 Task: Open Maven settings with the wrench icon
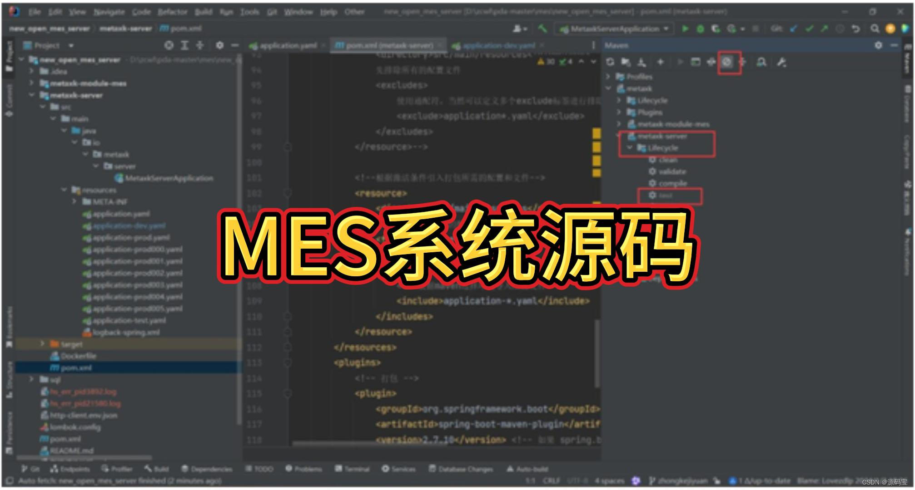click(781, 63)
